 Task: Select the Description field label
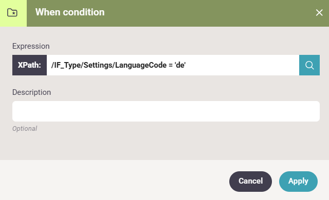pyautogui.click(x=31, y=92)
